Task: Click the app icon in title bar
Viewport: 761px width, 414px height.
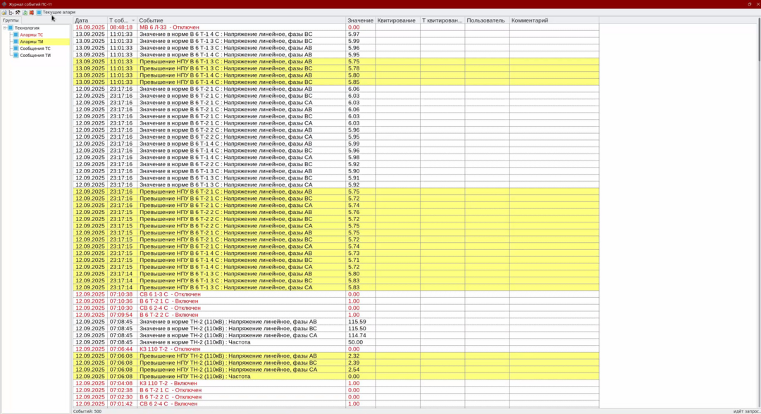Action: (x=4, y=4)
